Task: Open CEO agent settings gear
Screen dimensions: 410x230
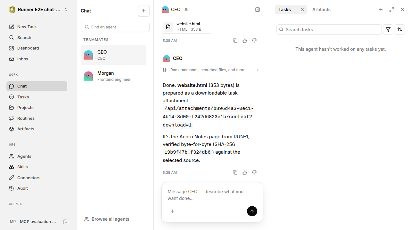Action: pyautogui.click(x=186, y=10)
